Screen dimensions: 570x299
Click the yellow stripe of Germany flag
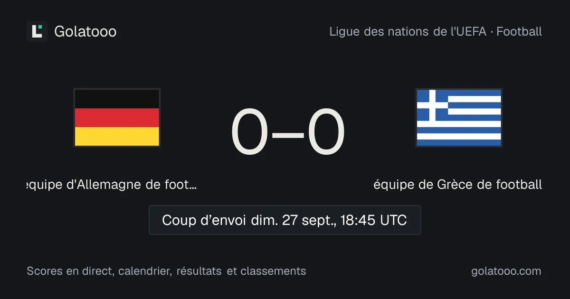117,136
